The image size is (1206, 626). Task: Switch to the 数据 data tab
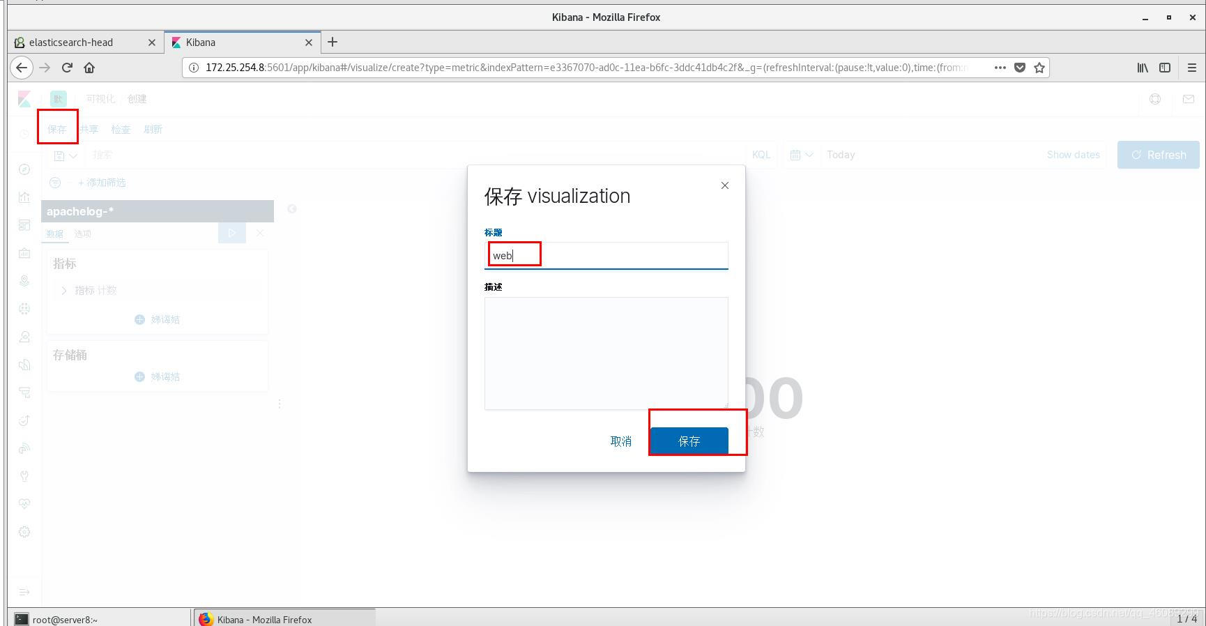coord(54,234)
